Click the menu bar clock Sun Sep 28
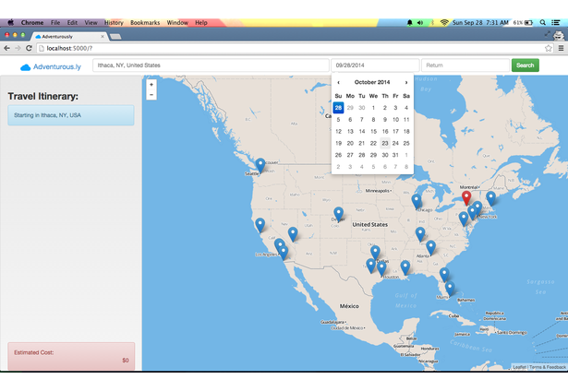568x391 pixels. 480,22
